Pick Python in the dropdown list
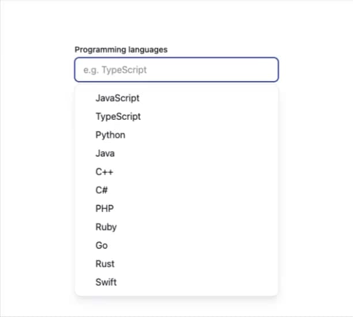Viewport: 353px width, 317px height. (176, 135)
